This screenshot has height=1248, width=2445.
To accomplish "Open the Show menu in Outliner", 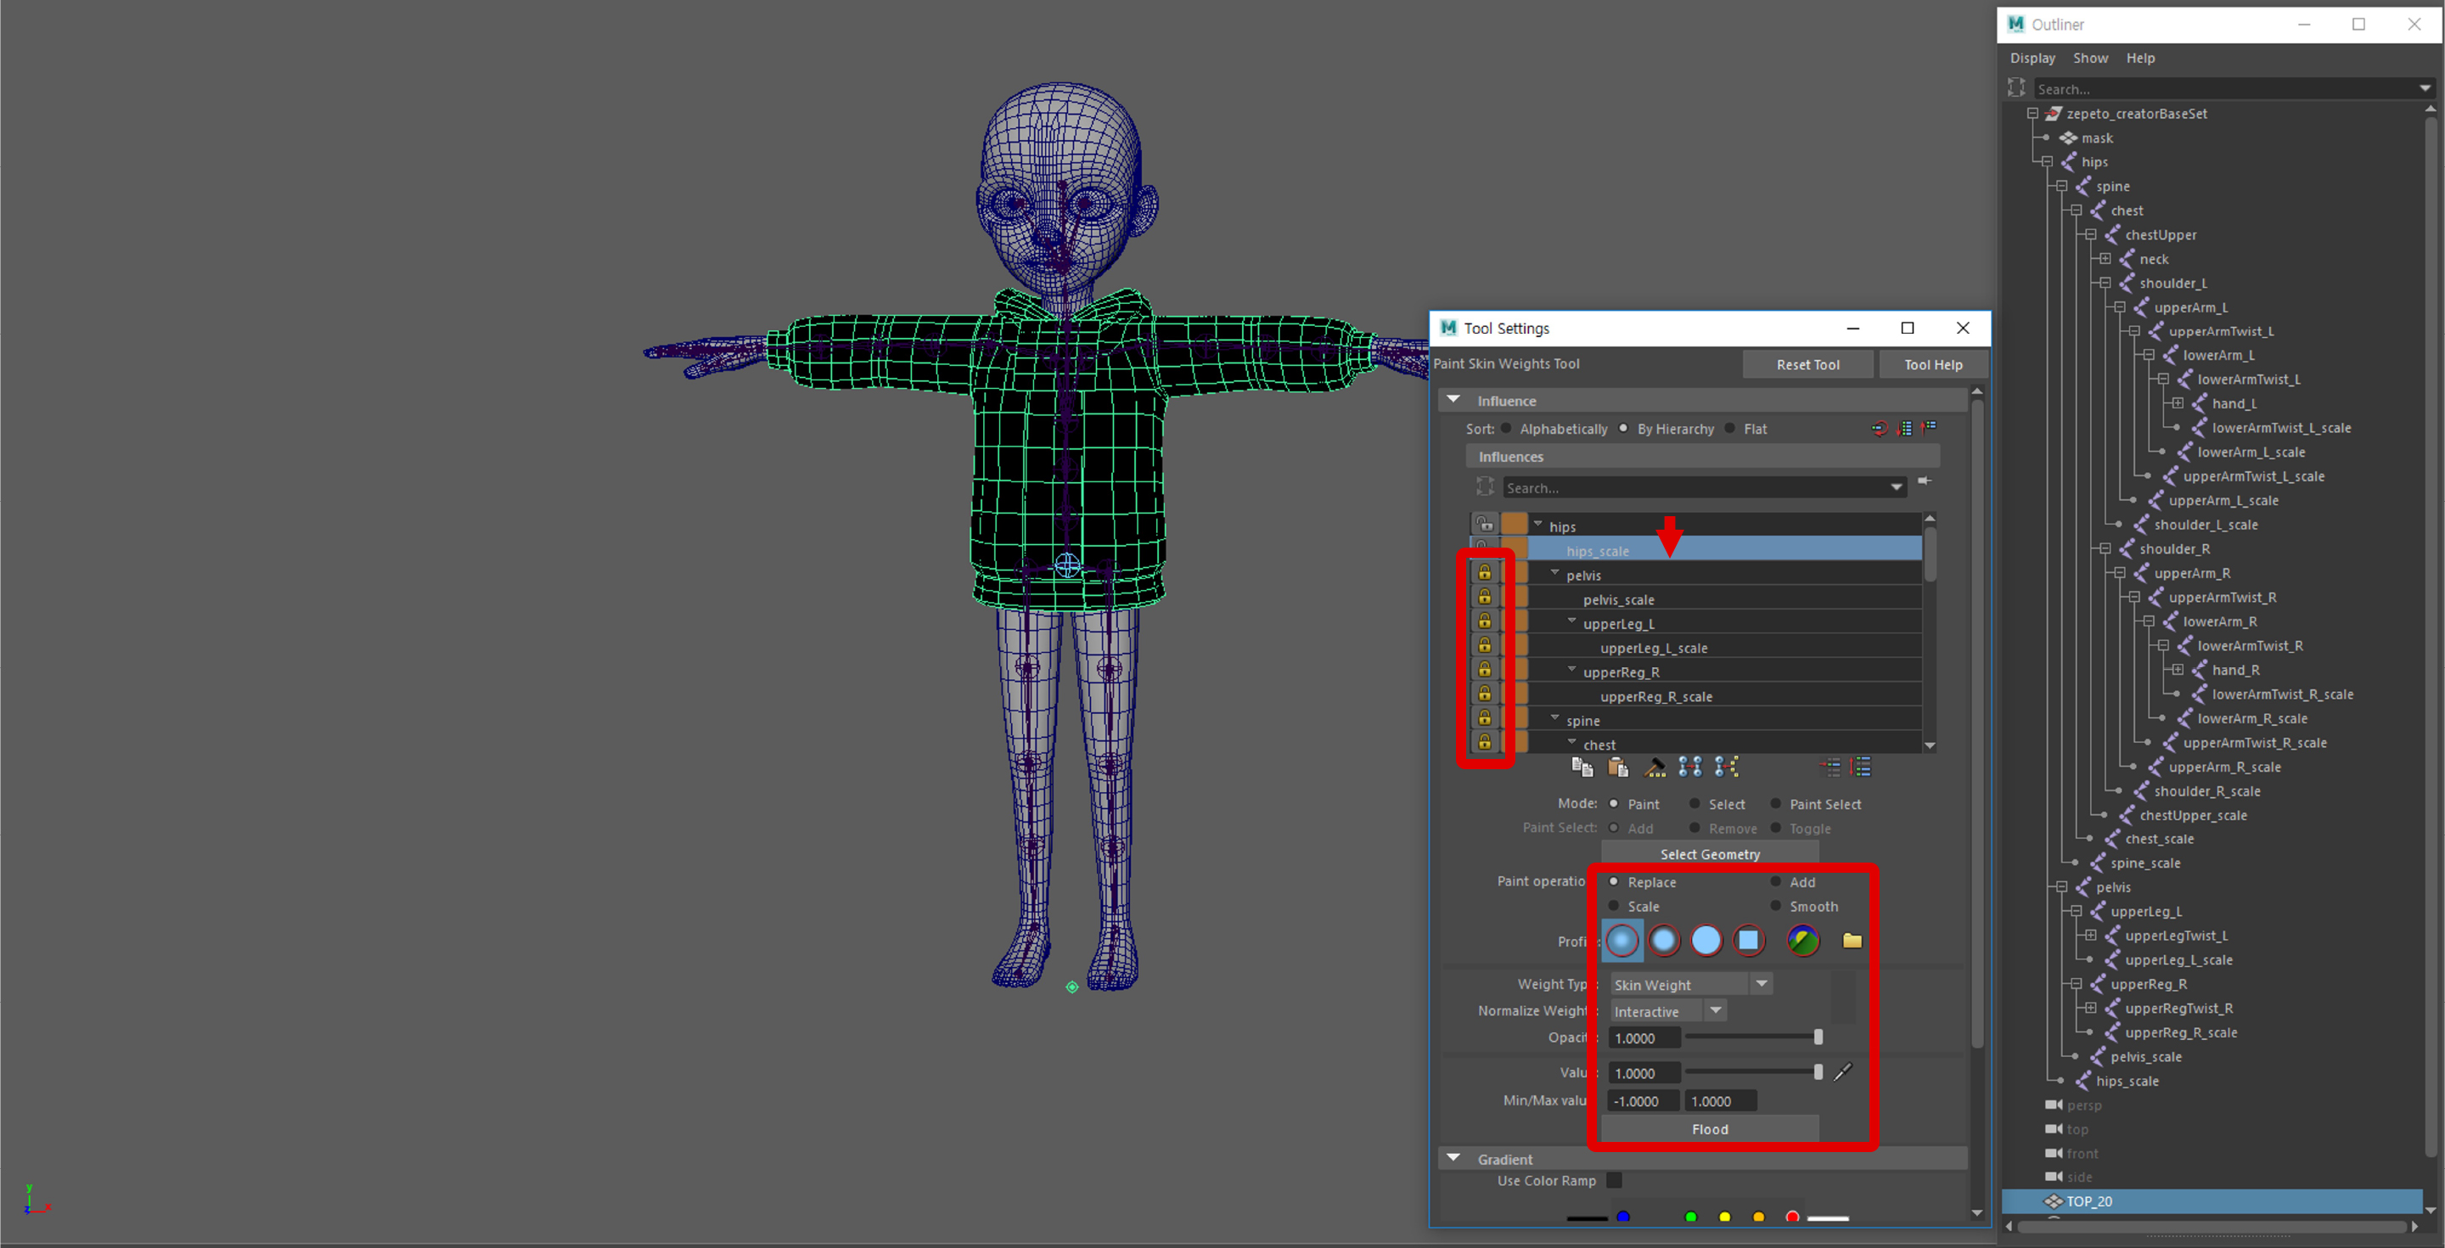I will pos(2090,58).
